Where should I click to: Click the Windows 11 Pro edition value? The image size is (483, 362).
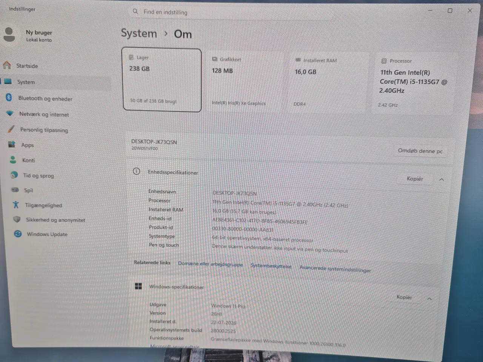[x=228, y=306]
